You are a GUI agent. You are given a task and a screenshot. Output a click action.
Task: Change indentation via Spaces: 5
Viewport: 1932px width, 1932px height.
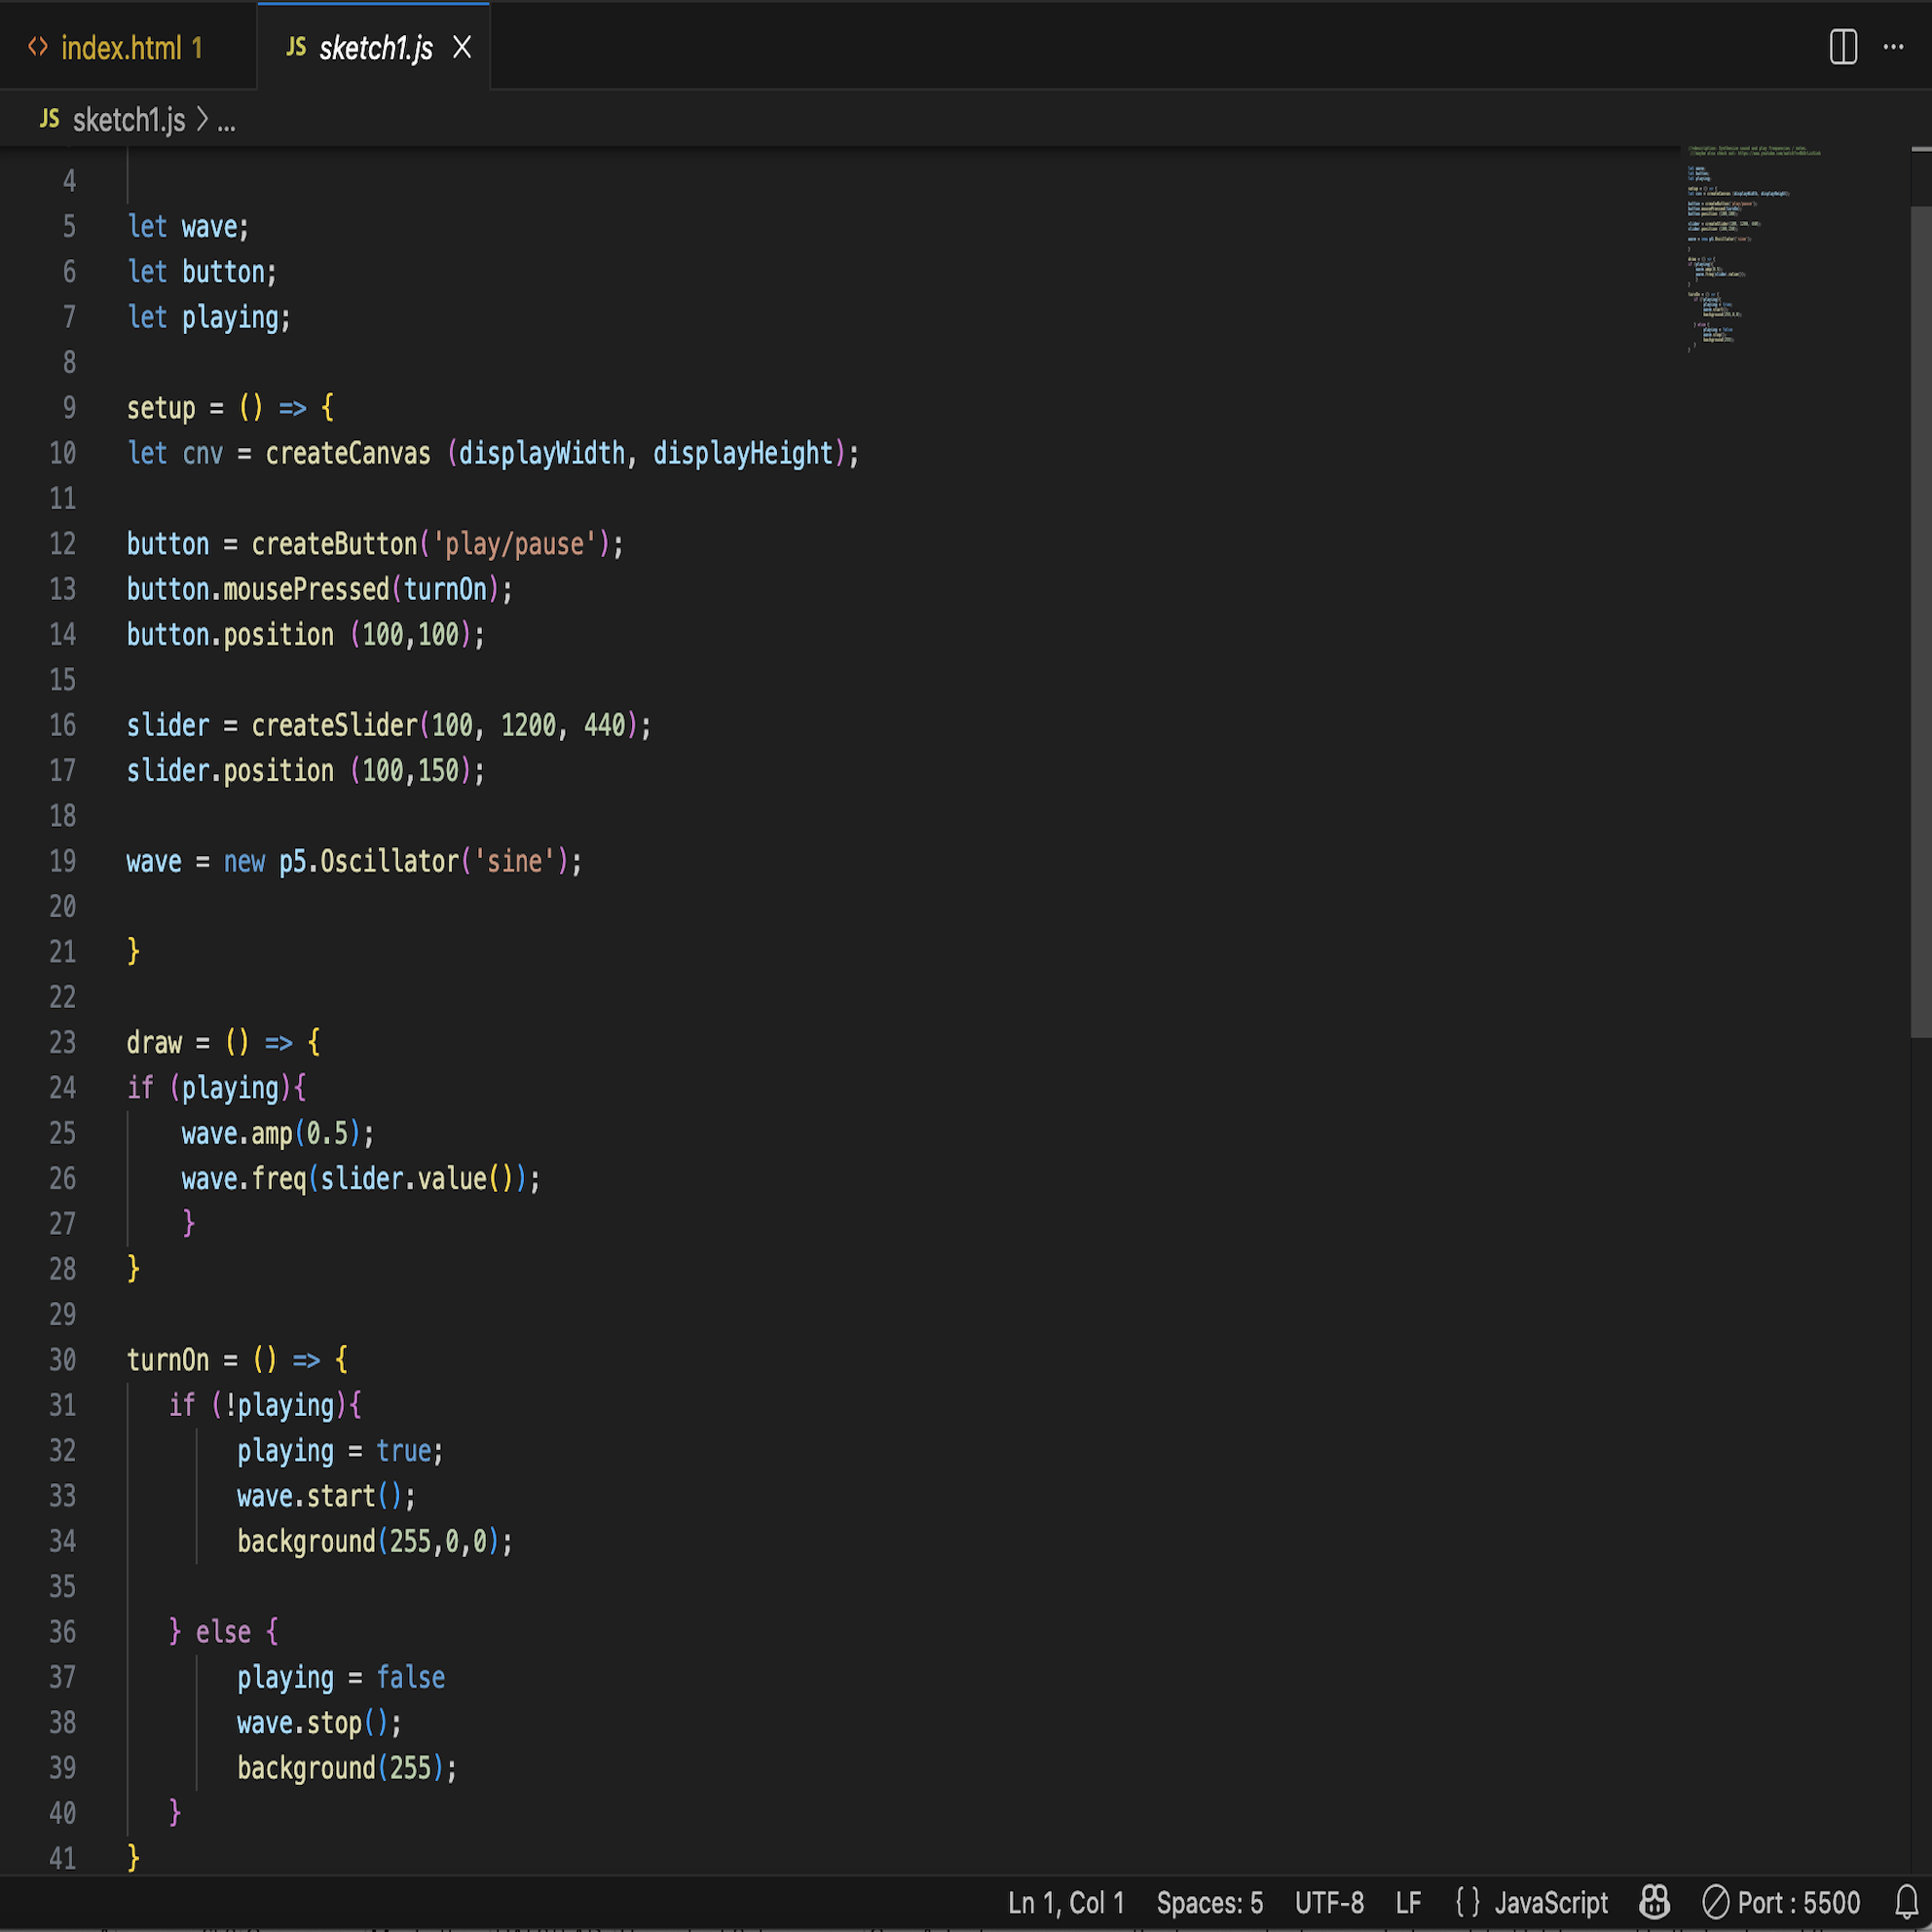coord(1209,1902)
